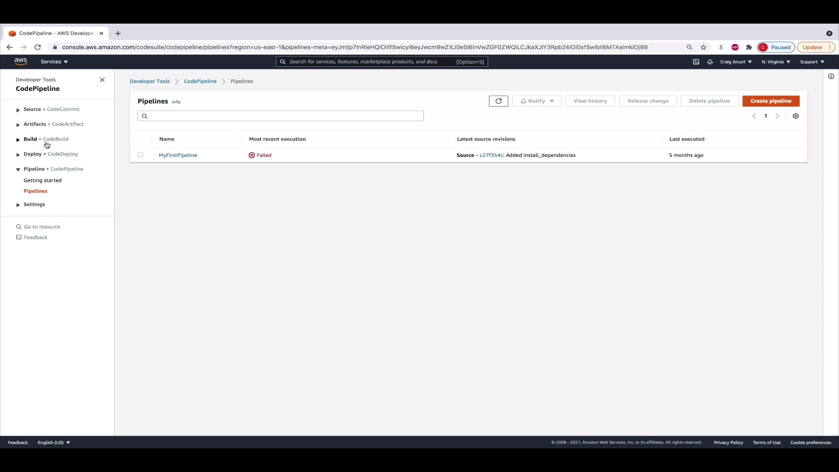Bookmark this page with star icon
Viewport: 839px width, 472px height.
(704, 47)
